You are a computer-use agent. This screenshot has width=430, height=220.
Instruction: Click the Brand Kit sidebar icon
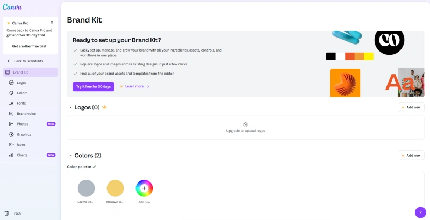point(8,72)
